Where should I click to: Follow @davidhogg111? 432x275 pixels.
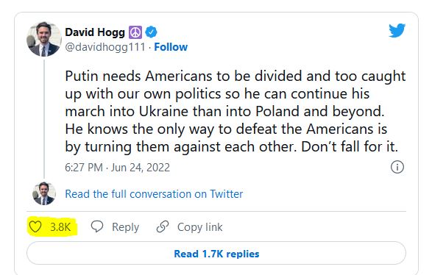coord(171,47)
